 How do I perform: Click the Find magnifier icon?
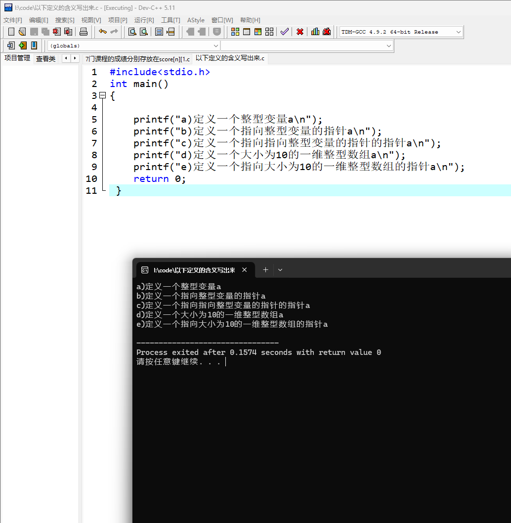click(x=132, y=32)
